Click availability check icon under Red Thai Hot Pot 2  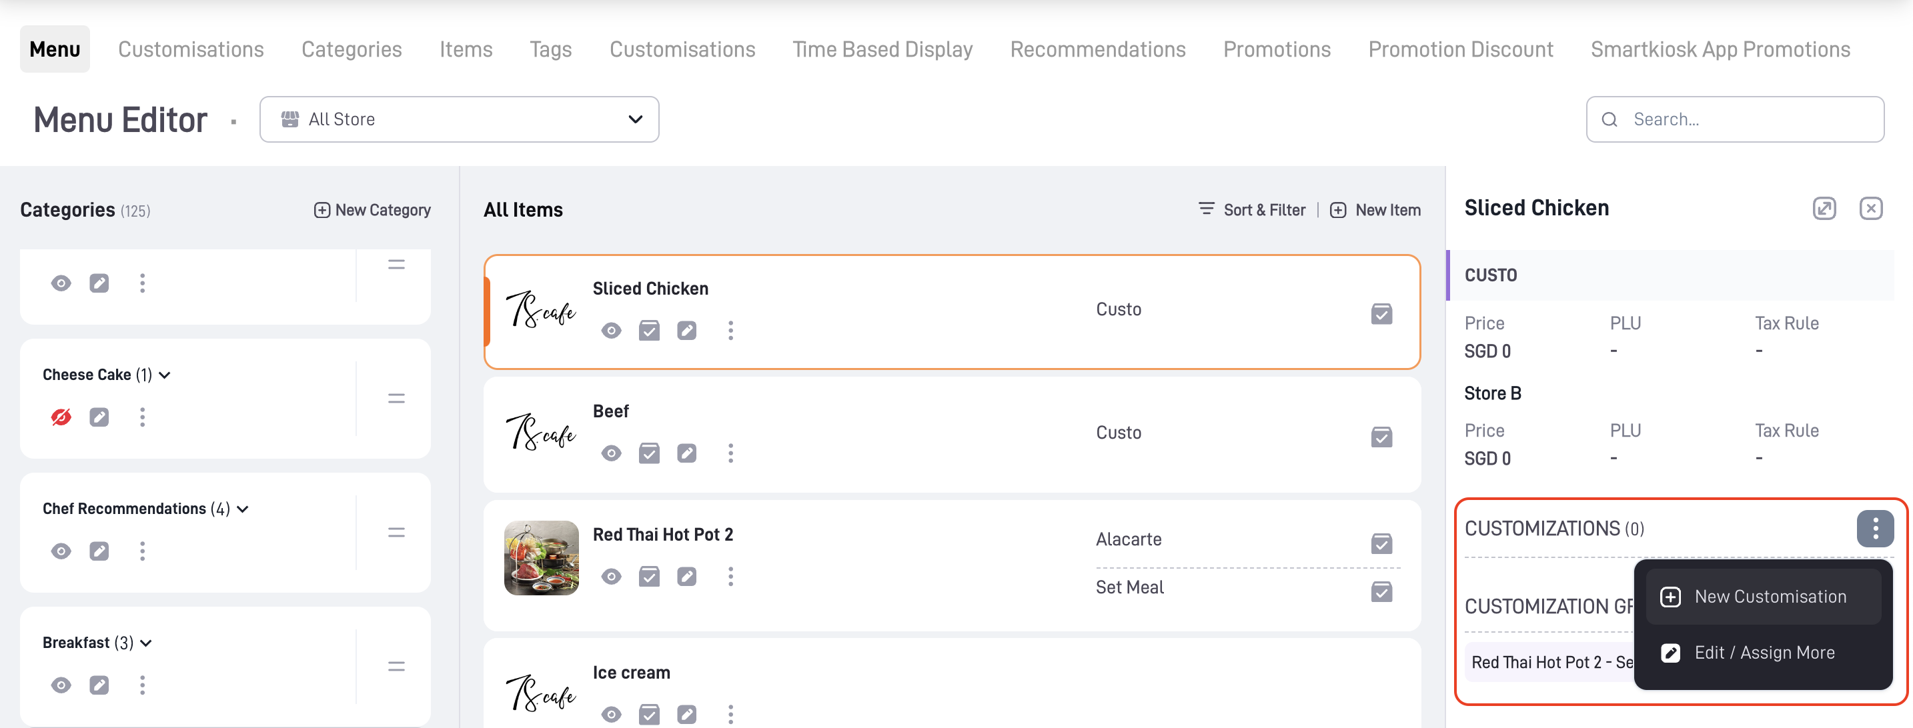click(648, 577)
